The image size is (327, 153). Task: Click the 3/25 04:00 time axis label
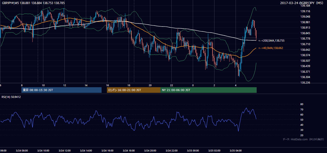pyautogui.click(x=235, y=151)
